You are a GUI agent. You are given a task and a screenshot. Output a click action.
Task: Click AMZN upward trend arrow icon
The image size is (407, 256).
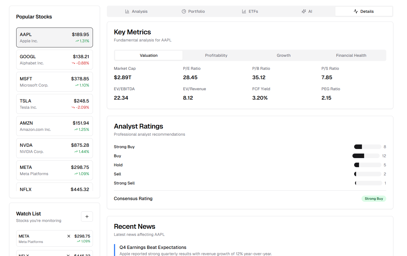76,130
